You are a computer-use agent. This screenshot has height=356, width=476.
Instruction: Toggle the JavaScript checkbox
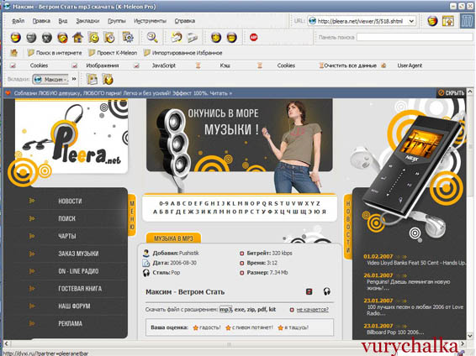coord(136,65)
